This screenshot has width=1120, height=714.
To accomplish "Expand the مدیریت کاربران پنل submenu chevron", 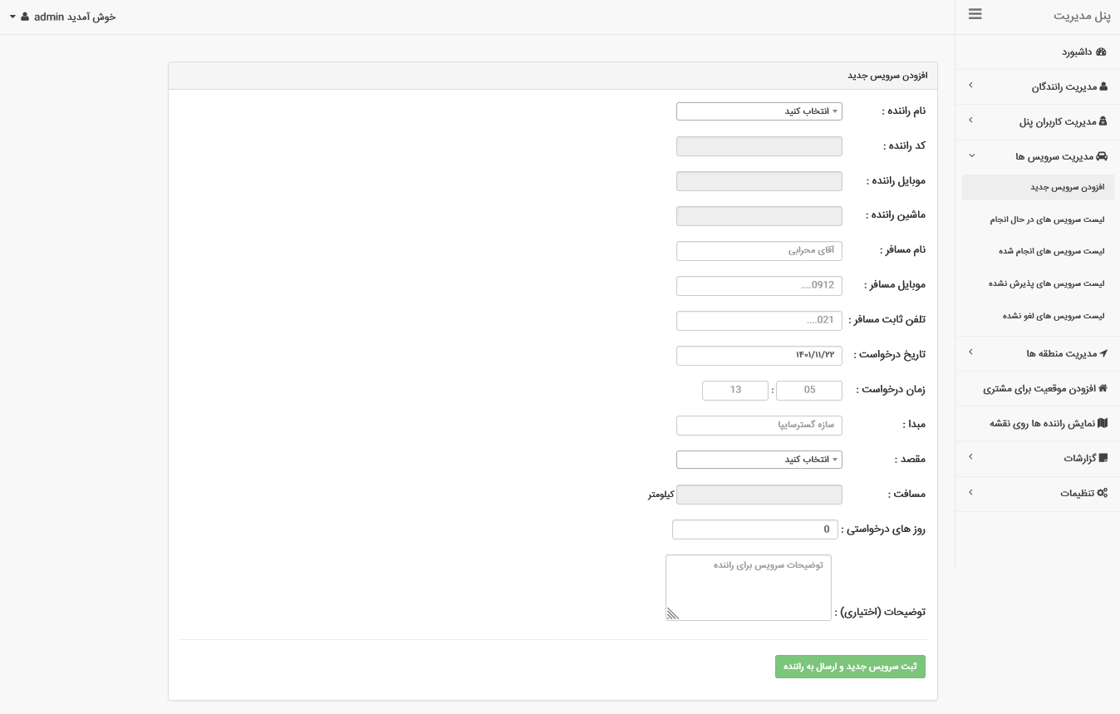I will point(970,121).
